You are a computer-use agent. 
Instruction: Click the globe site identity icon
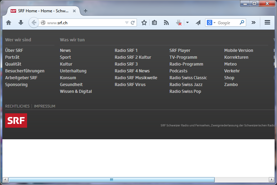click(x=43, y=23)
